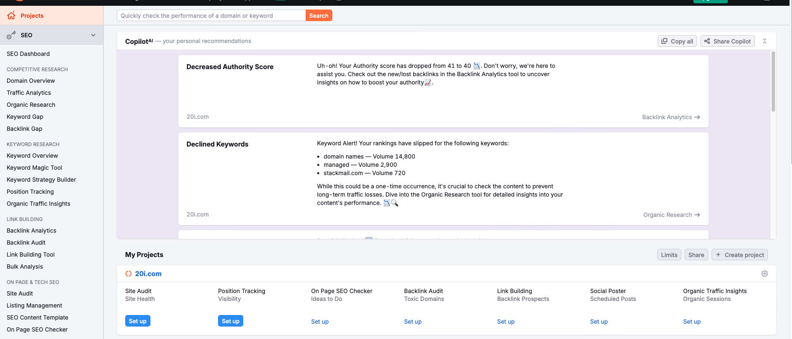792x339 pixels.
Task: Open Backlink Audit in sidebar
Action: click(26, 243)
